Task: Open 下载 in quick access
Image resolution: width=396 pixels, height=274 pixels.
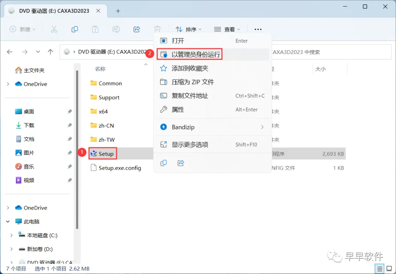Action: (25, 125)
